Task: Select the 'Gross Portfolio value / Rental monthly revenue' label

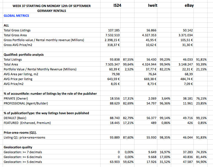Action: click(44, 40)
